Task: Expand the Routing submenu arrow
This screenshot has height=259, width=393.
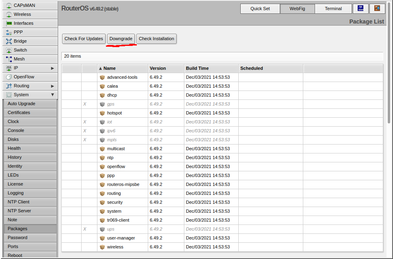Action: (52, 86)
